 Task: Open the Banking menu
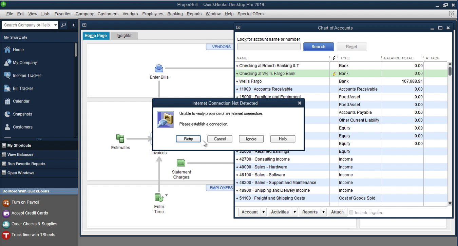[175, 14]
